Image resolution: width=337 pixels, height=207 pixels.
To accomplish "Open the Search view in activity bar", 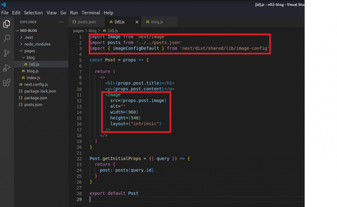I will point(7,39).
